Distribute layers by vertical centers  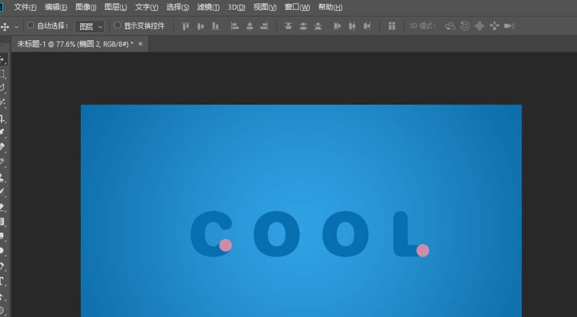[304, 26]
